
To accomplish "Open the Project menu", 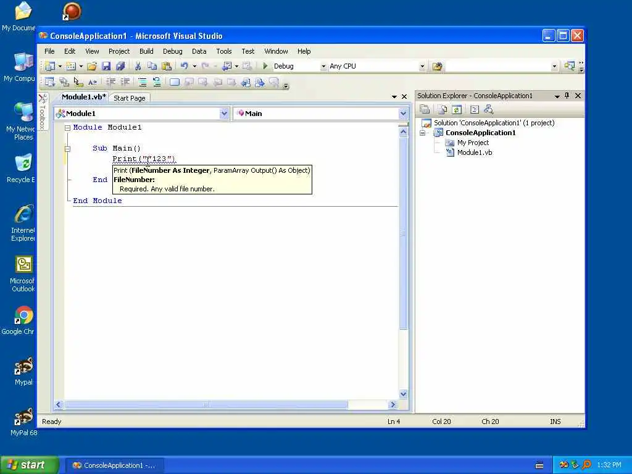I will (x=119, y=51).
